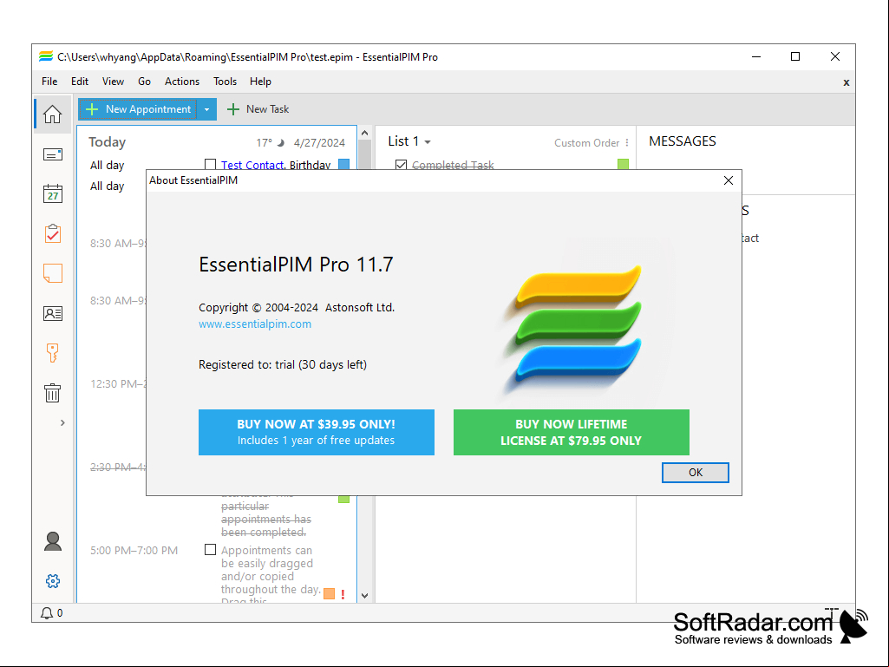Click the 5:00 PM–7:00 PM time label
The height and width of the screenshot is (667, 889).
[134, 550]
